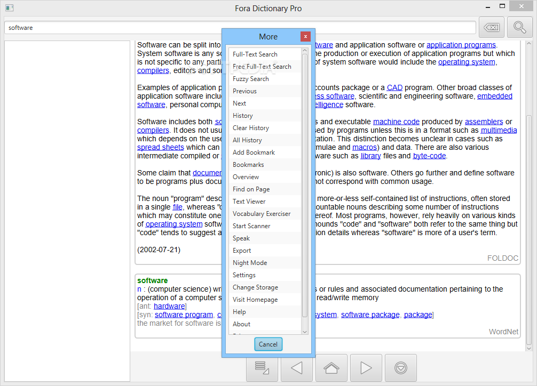The height and width of the screenshot is (386, 537).
Task: Open the software package synonym link
Action: [x=370, y=315]
